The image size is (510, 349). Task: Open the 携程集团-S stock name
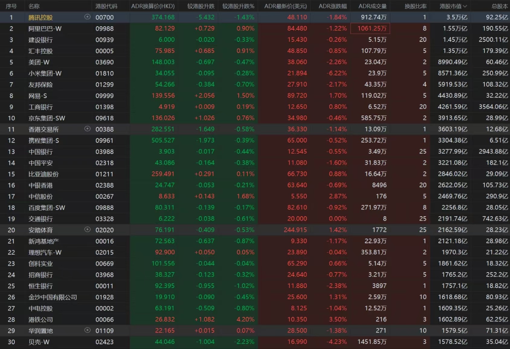44,141
